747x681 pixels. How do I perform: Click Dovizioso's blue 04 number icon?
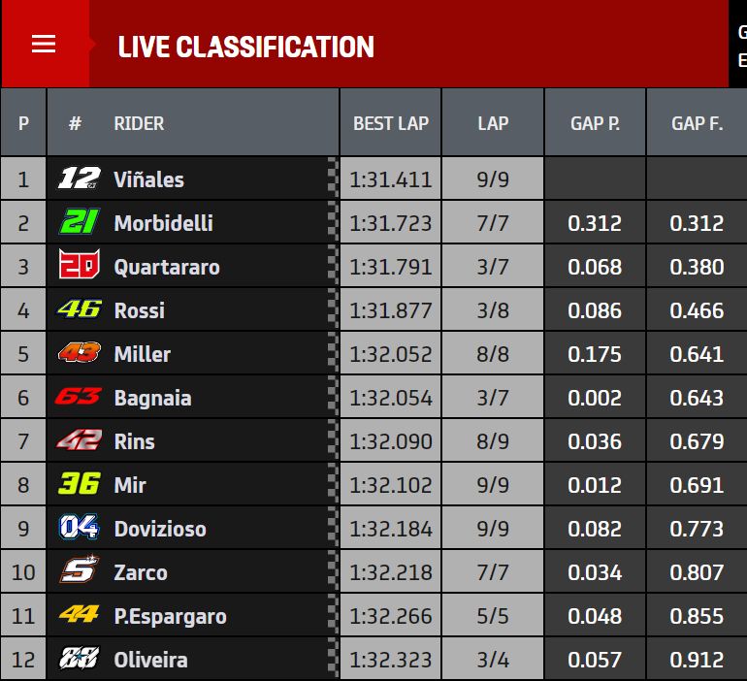pos(80,527)
